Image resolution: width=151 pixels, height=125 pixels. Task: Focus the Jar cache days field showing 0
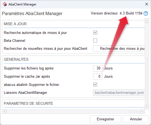point(98,77)
